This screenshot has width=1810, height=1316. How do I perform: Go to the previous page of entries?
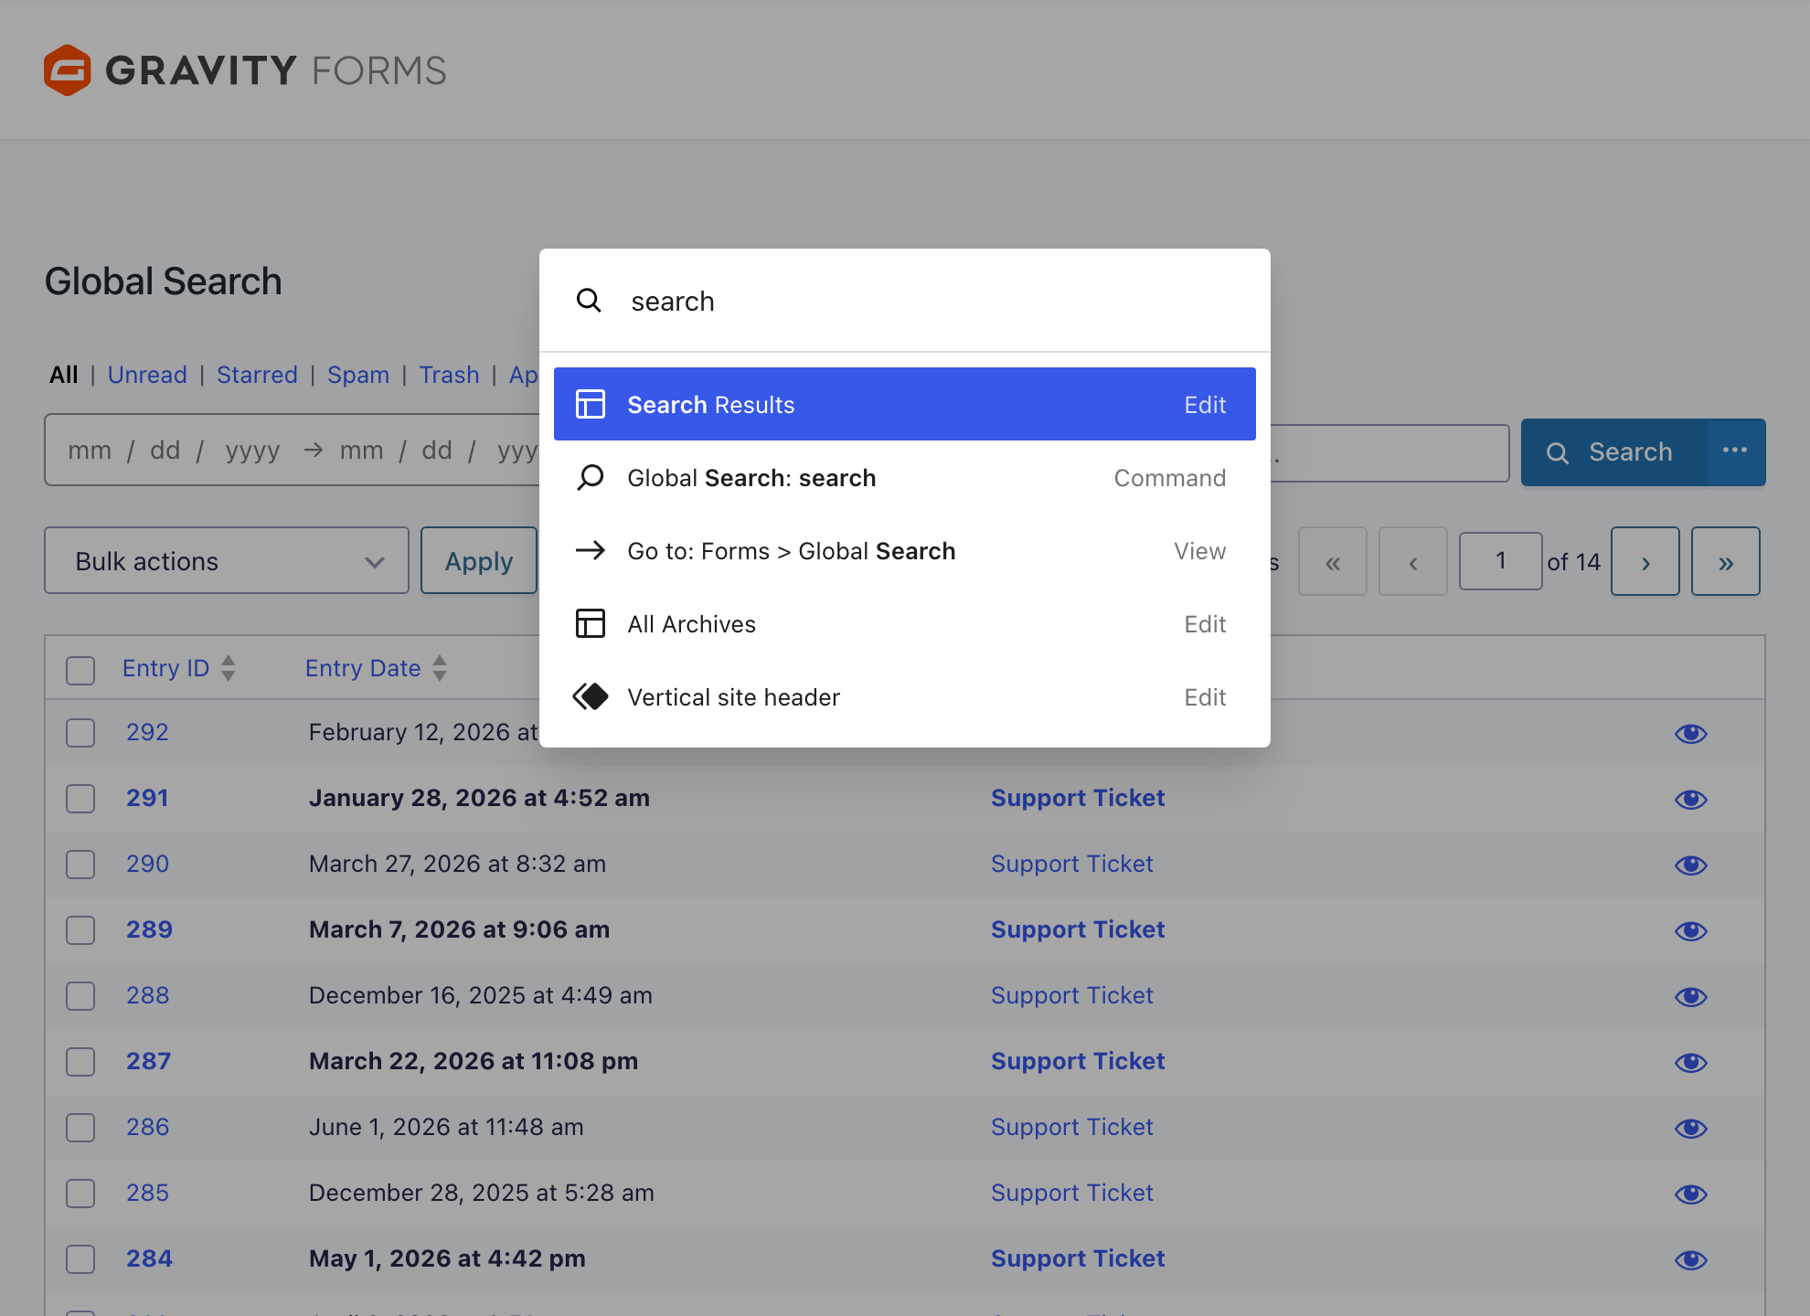click(1413, 561)
